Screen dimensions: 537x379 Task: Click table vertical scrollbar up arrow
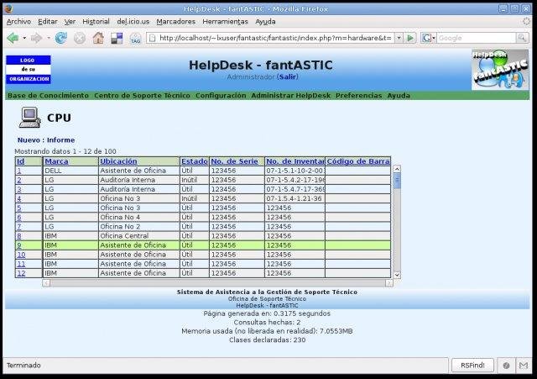397,169
